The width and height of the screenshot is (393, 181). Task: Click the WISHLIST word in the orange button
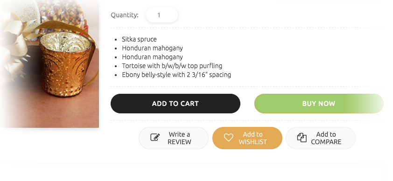(253, 142)
